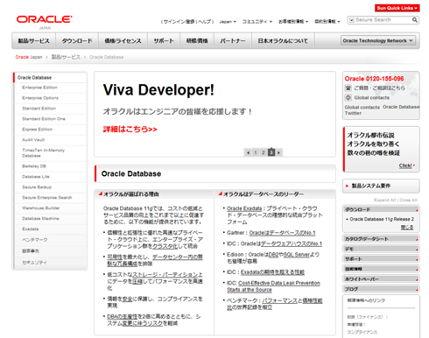Open Enterprise Options in sidebar
429x338 pixels.
(x=40, y=98)
